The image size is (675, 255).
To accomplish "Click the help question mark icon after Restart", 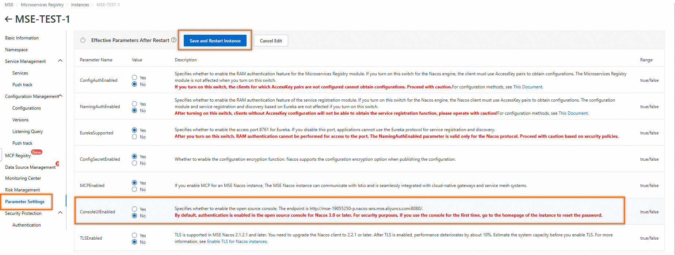I will tap(174, 40).
